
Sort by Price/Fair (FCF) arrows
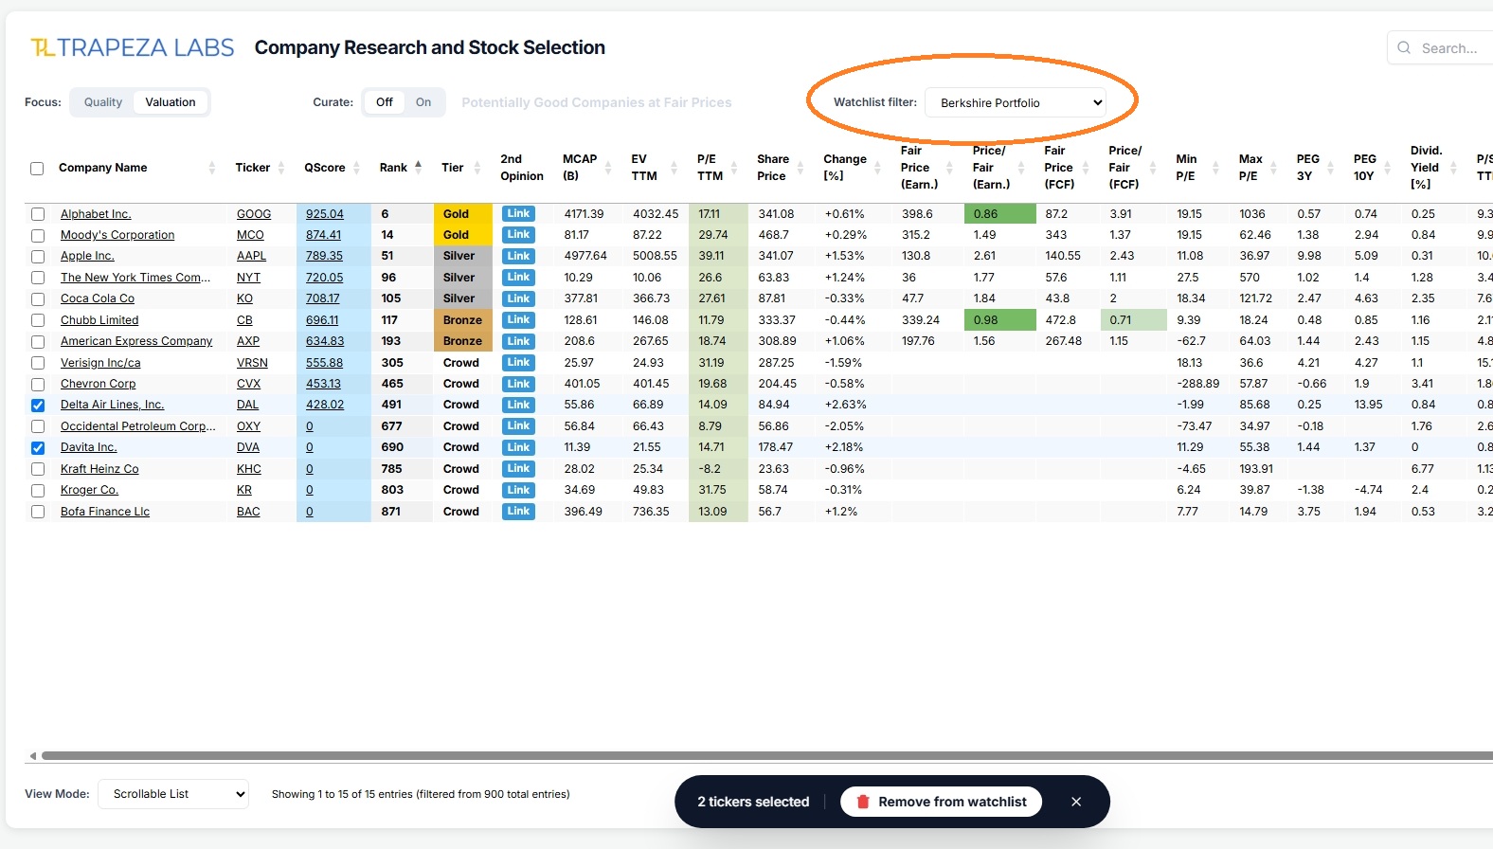pyautogui.click(x=1153, y=168)
